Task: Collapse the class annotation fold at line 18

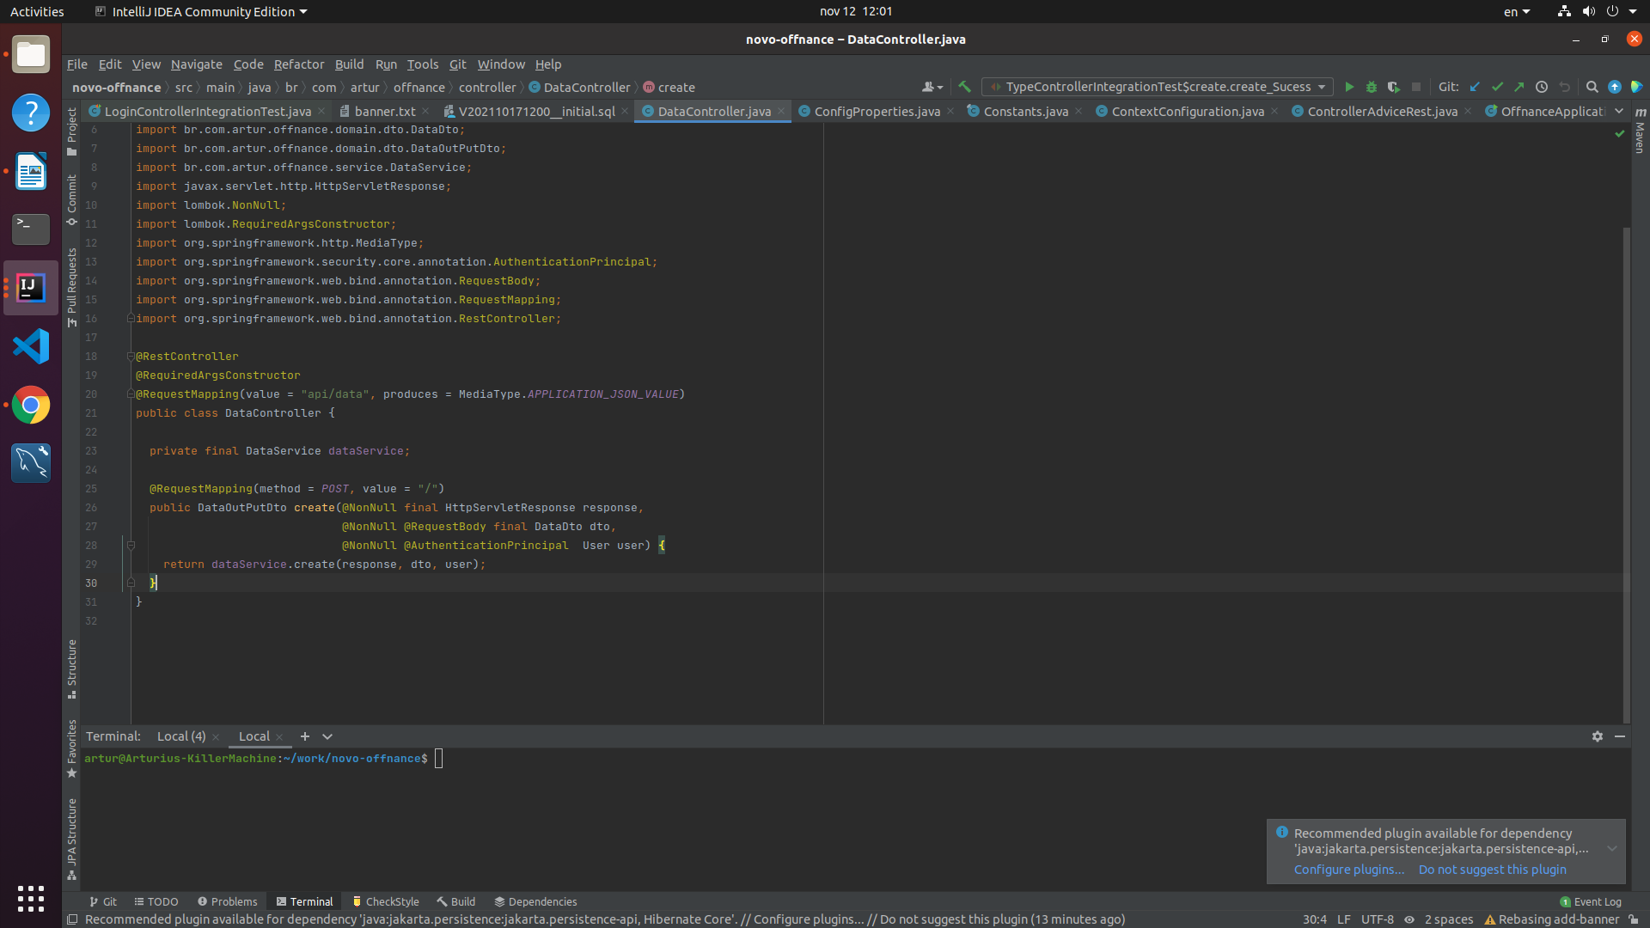Action: tap(131, 357)
